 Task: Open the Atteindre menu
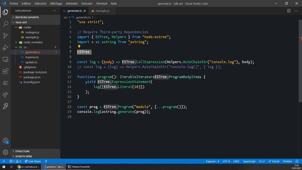coord(72,3)
